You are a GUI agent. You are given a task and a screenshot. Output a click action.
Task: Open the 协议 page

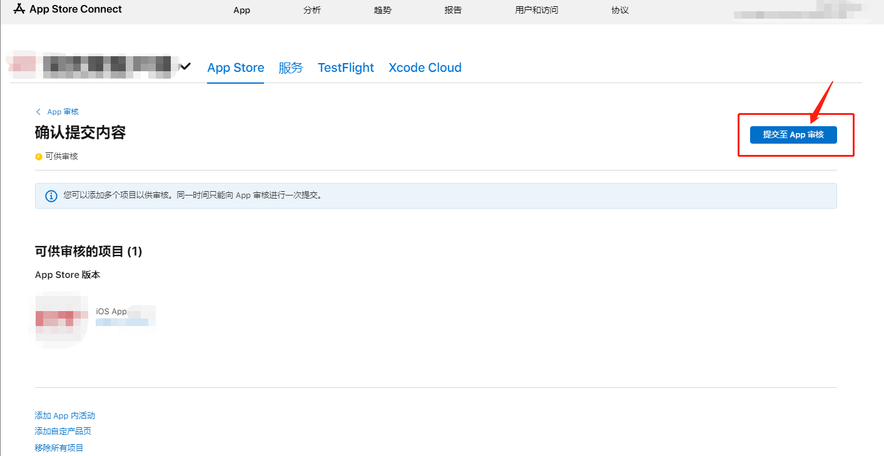(620, 10)
